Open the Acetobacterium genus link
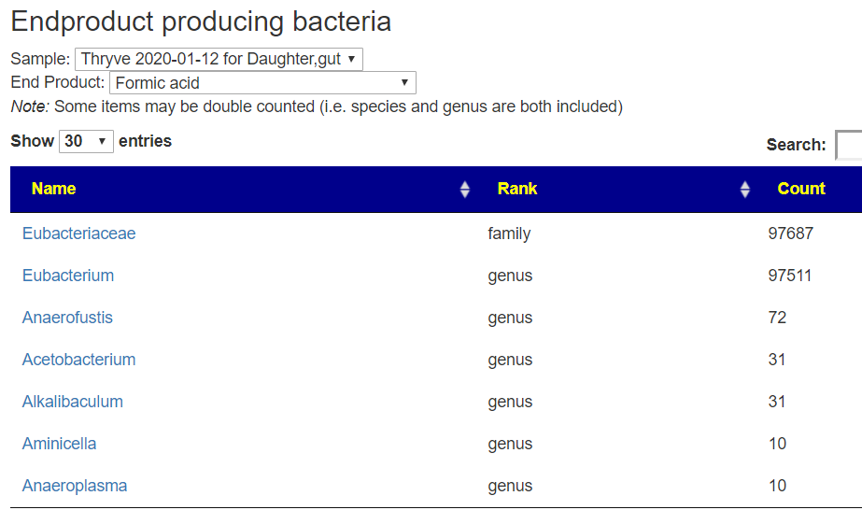 pyautogui.click(x=79, y=360)
